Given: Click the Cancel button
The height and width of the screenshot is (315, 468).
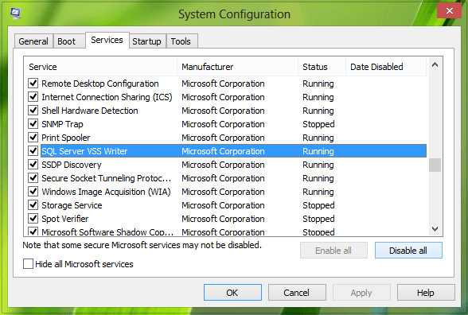Looking at the screenshot, I should tap(297, 293).
